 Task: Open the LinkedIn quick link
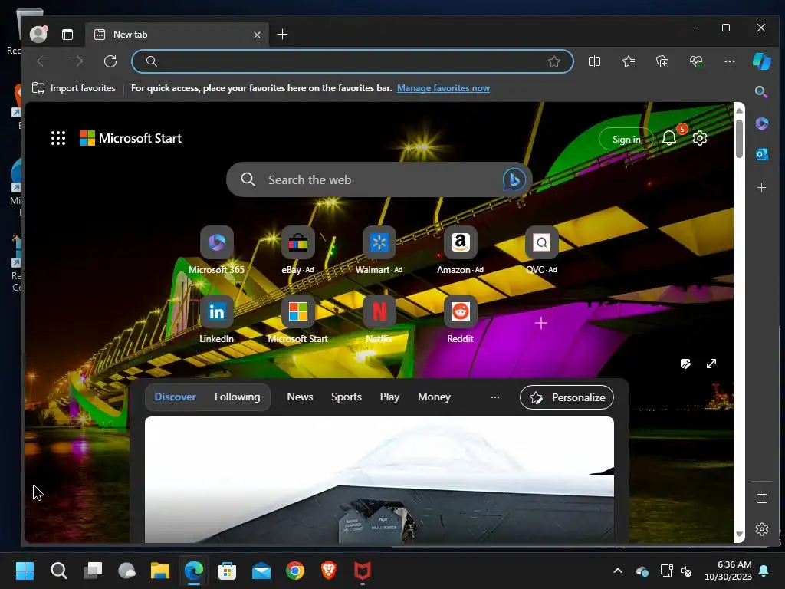(x=216, y=320)
